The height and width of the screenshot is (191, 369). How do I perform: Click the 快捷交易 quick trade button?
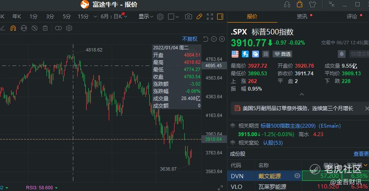pyautogui.click(x=359, y=54)
